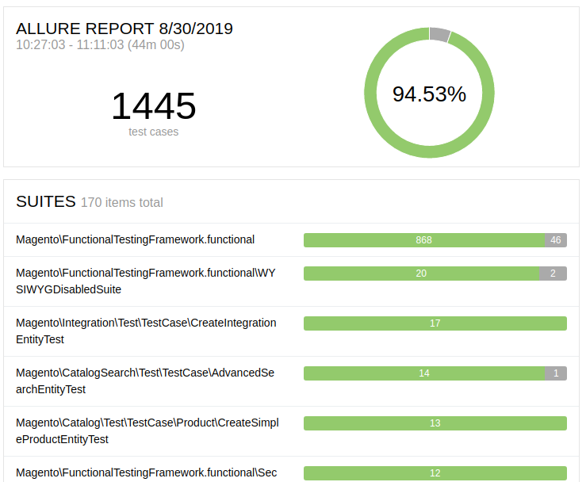The image size is (586, 482).
Task: Click the green 17 passed bar
Action: coord(435,323)
